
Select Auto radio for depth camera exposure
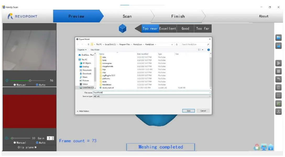pyautogui.click(x=37, y=143)
